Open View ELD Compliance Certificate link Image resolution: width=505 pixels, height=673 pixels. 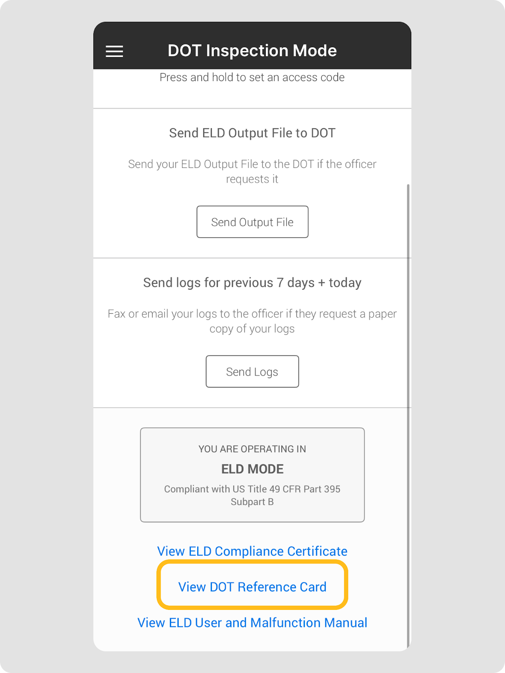click(x=252, y=551)
